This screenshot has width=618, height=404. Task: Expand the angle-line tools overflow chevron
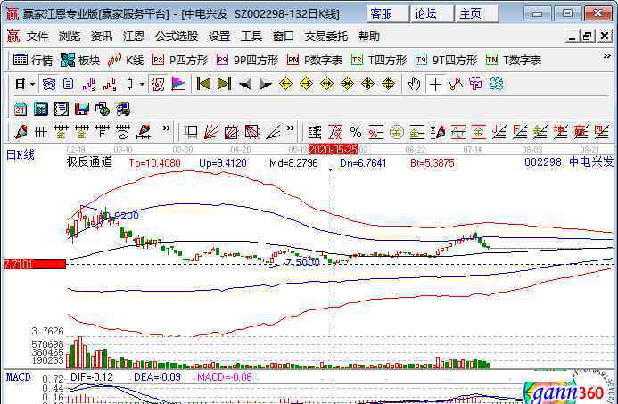click(291, 128)
